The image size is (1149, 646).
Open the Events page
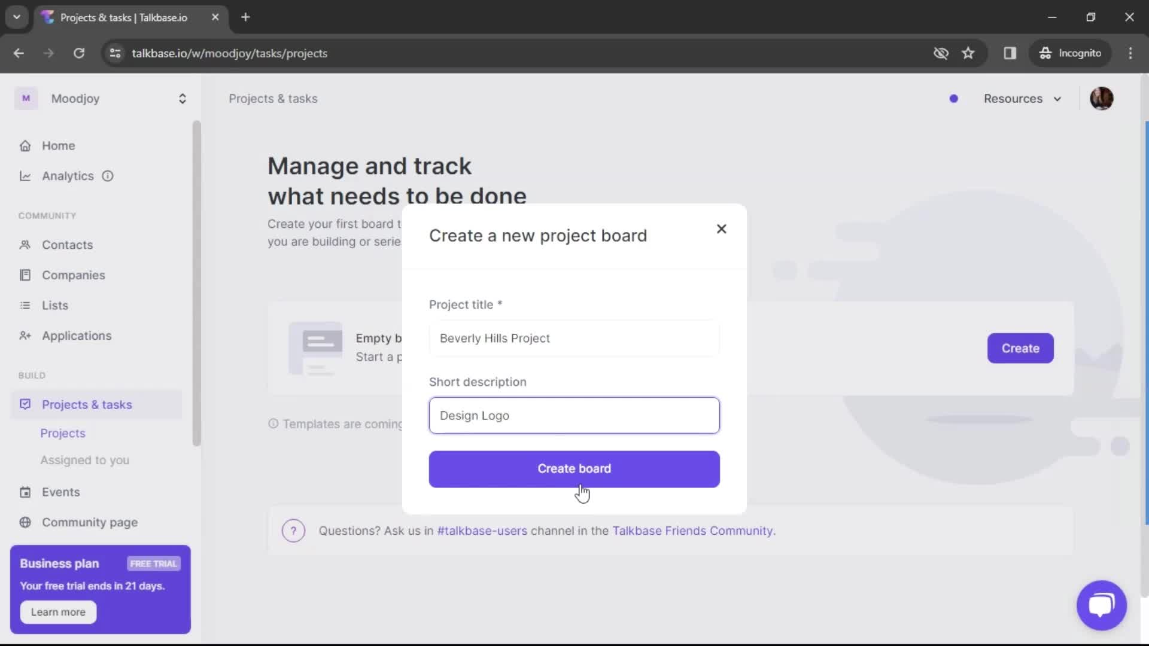pos(62,492)
